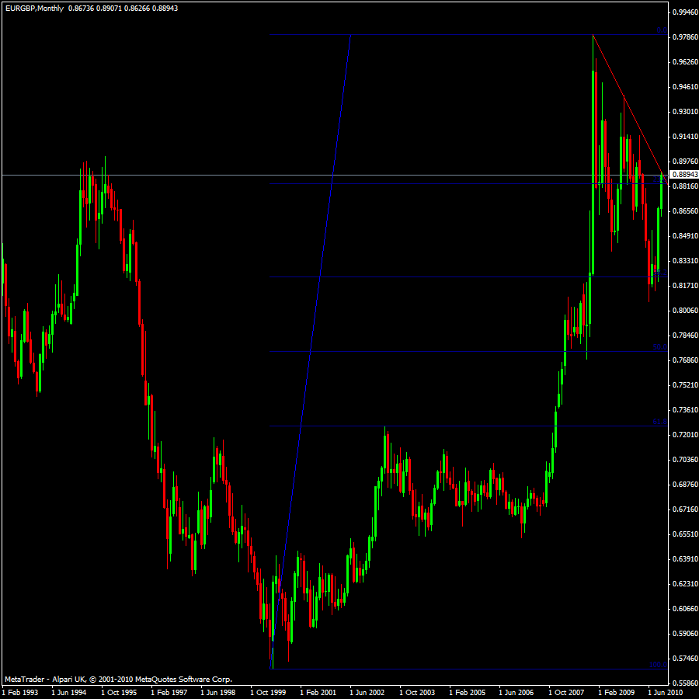
Task: Click the 1 Jun 1998 date label
Action: pyautogui.click(x=218, y=693)
